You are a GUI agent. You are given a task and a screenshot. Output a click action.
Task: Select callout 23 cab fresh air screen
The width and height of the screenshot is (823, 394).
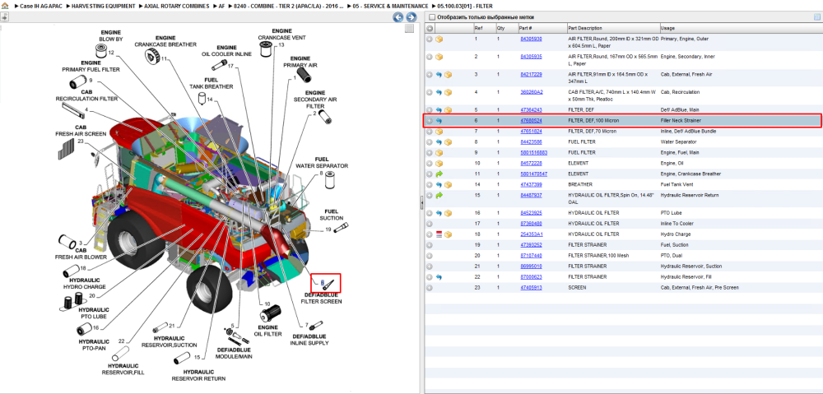click(81, 141)
